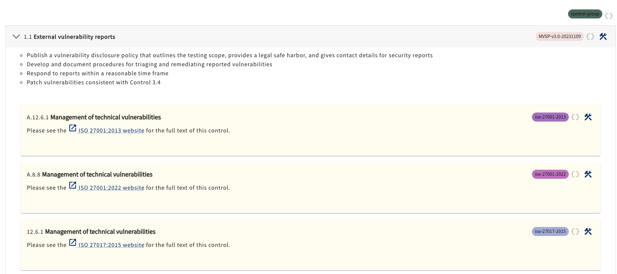This screenshot has height=274, width=617.
Task: Open the ISO 27001:2022 website link
Action: coord(111,188)
